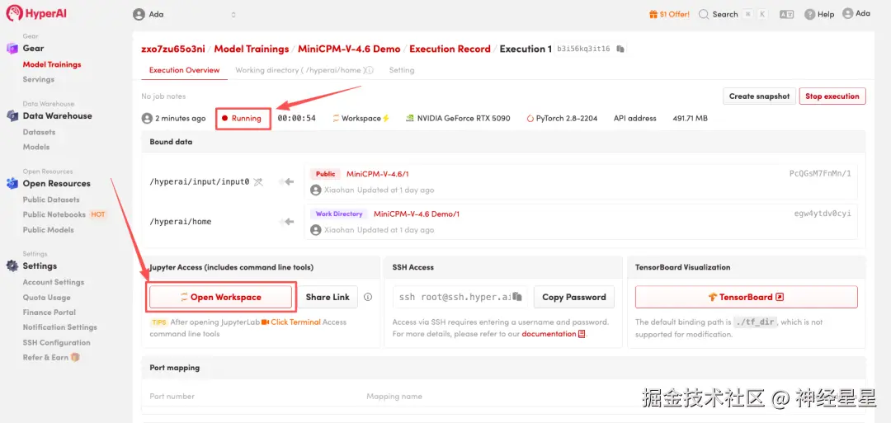Open Public Models in the sidebar
The width and height of the screenshot is (891, 423).
49,230
